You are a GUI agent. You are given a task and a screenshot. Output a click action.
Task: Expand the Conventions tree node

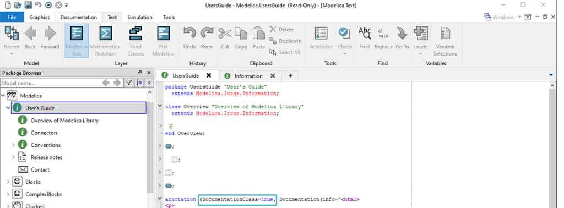click(13, 145)
